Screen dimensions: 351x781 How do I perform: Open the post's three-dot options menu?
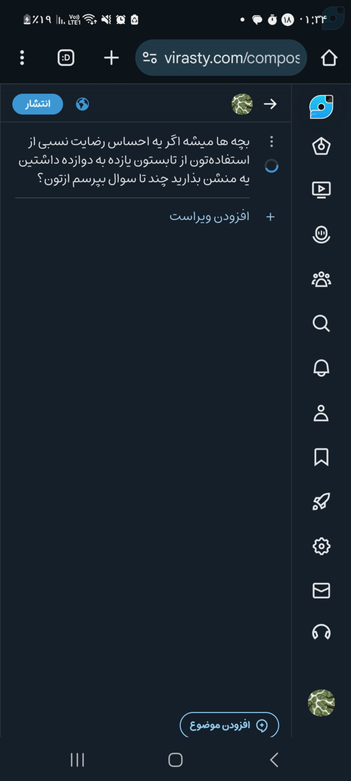pos(271,142)
